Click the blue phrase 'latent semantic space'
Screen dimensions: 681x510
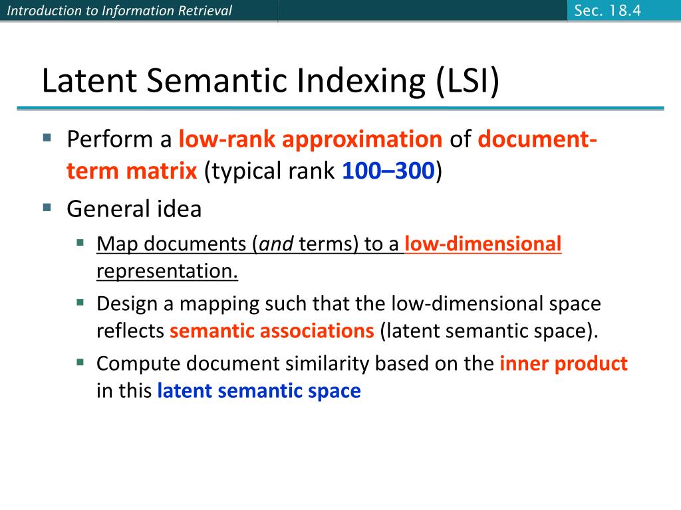[x=259, y=390]
